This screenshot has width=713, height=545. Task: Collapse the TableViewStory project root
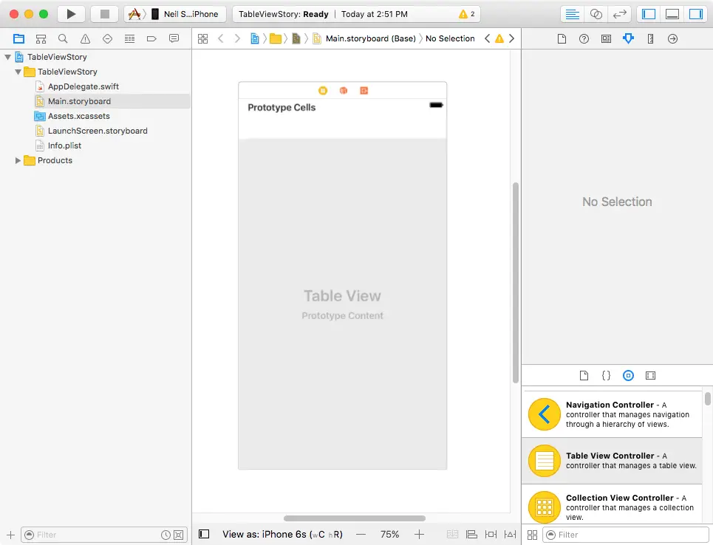point(8,57)
